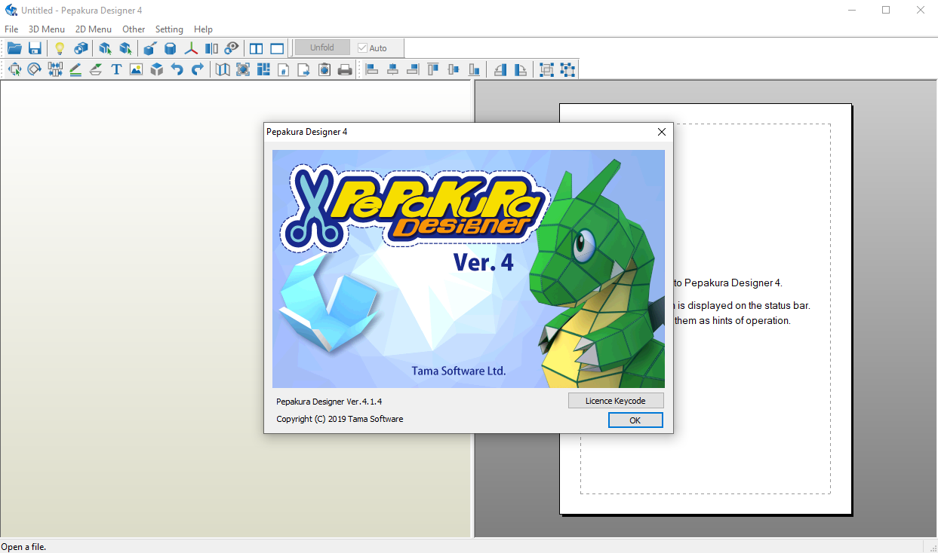Click the Save floppy disk icon
This screenshot has width=938, height=553.
[x=35, y=48]
